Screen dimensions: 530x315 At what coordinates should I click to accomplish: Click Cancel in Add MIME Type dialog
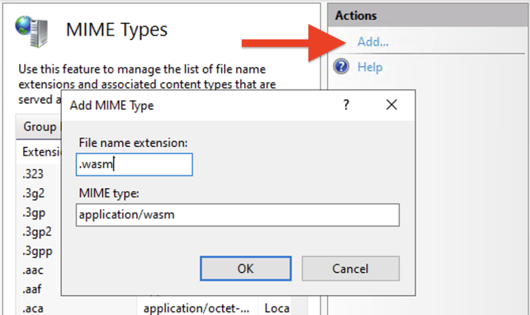350,268
